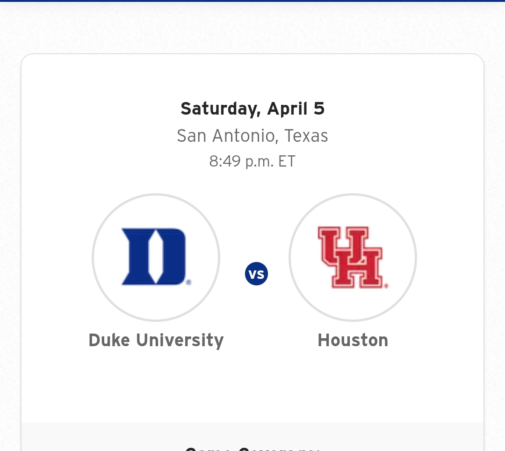
Task: Click the gray Game Coverage section
Action: (252, 437)
